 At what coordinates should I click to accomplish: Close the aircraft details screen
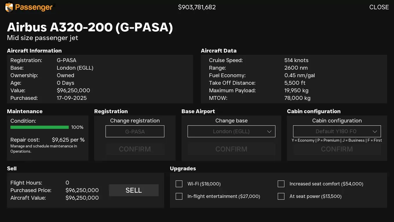pos(379,7)
